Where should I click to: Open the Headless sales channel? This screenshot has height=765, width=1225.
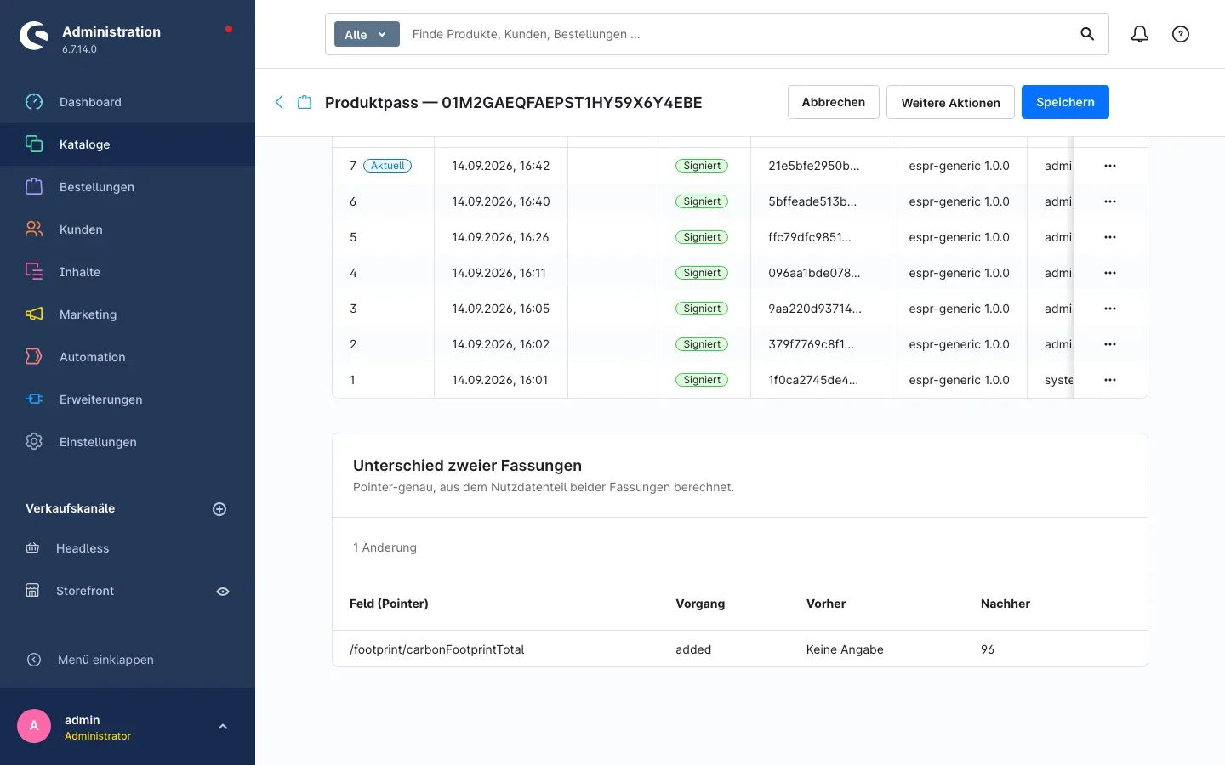pos(83,548)
